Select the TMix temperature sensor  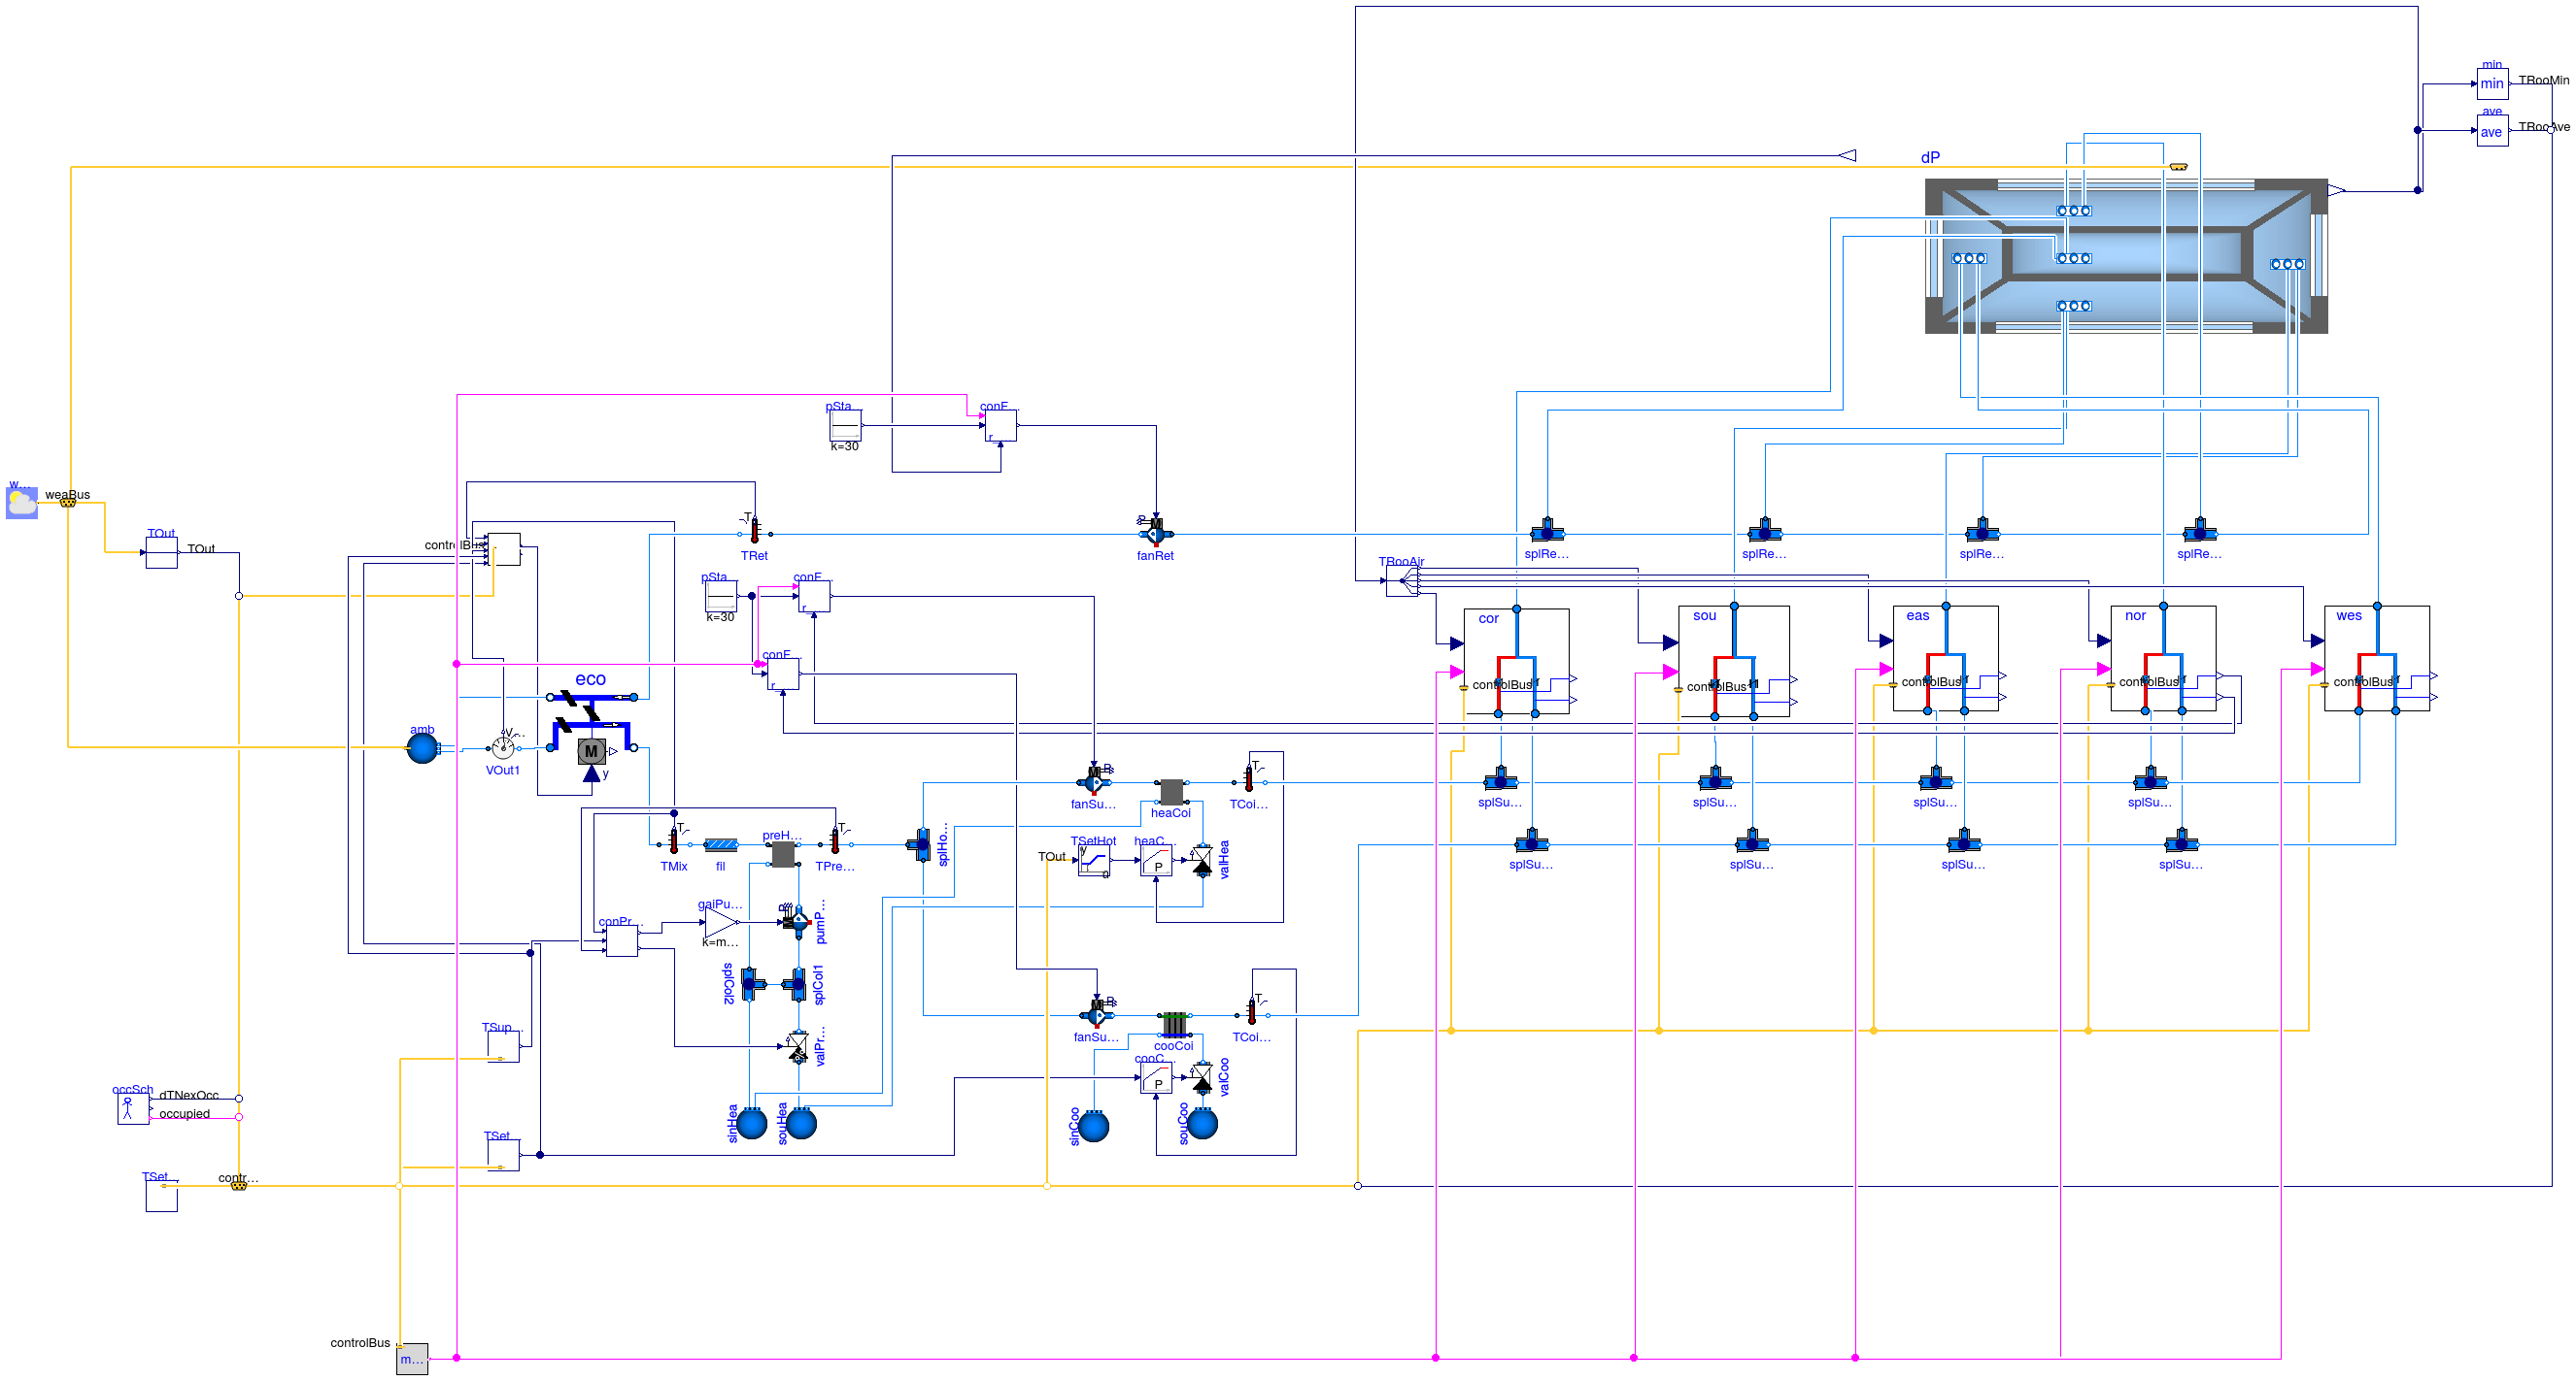coord(673,842)
